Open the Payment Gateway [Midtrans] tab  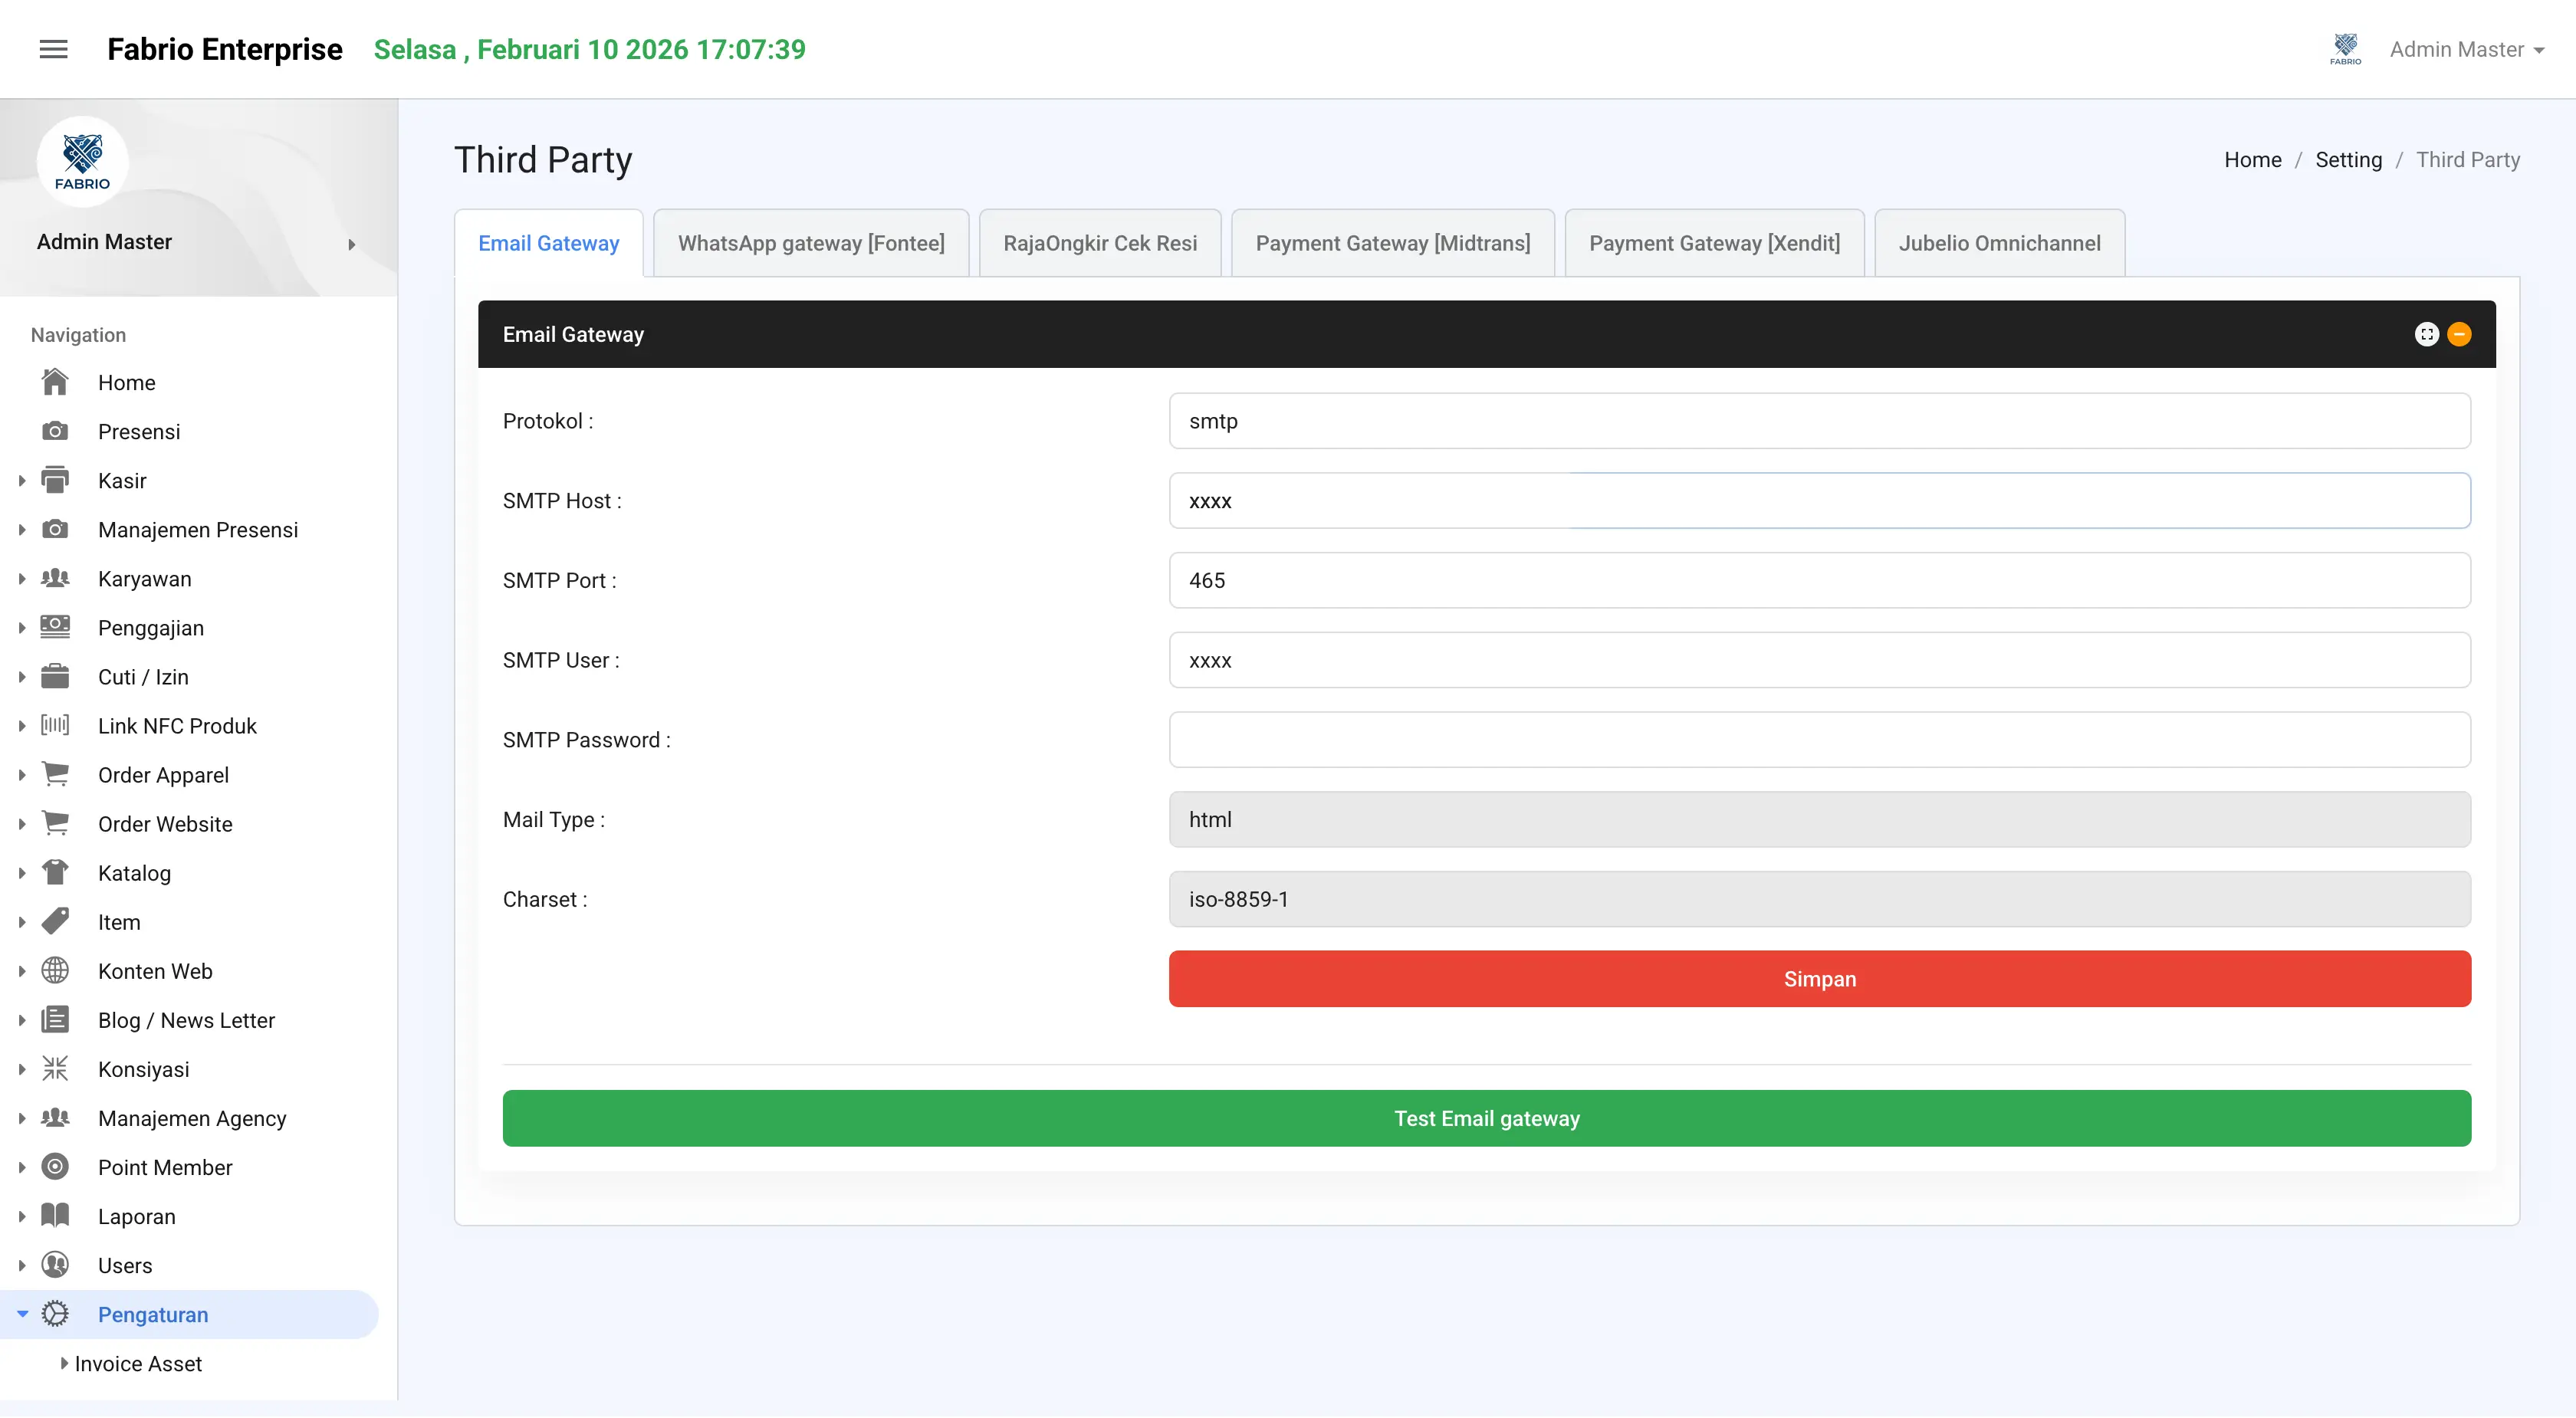[x=1392, y=243]
